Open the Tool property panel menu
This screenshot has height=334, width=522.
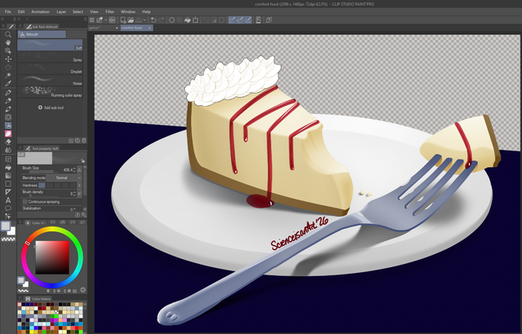20,148
